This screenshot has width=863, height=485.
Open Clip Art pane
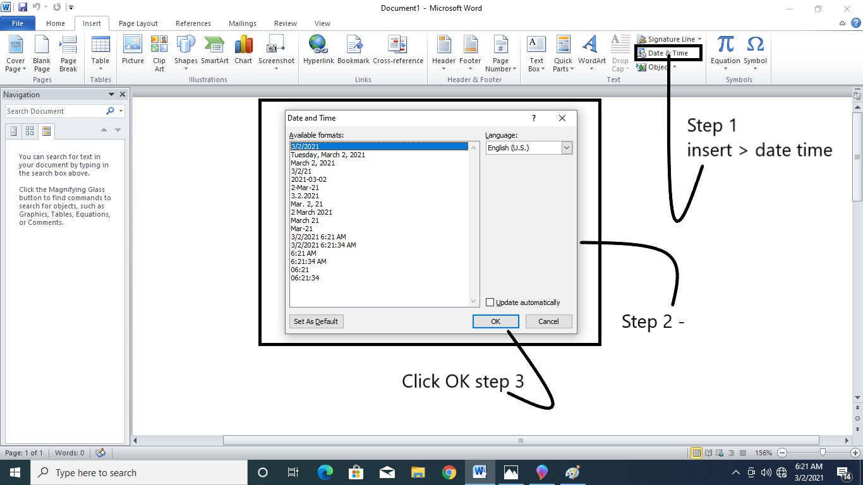point(159,54)
